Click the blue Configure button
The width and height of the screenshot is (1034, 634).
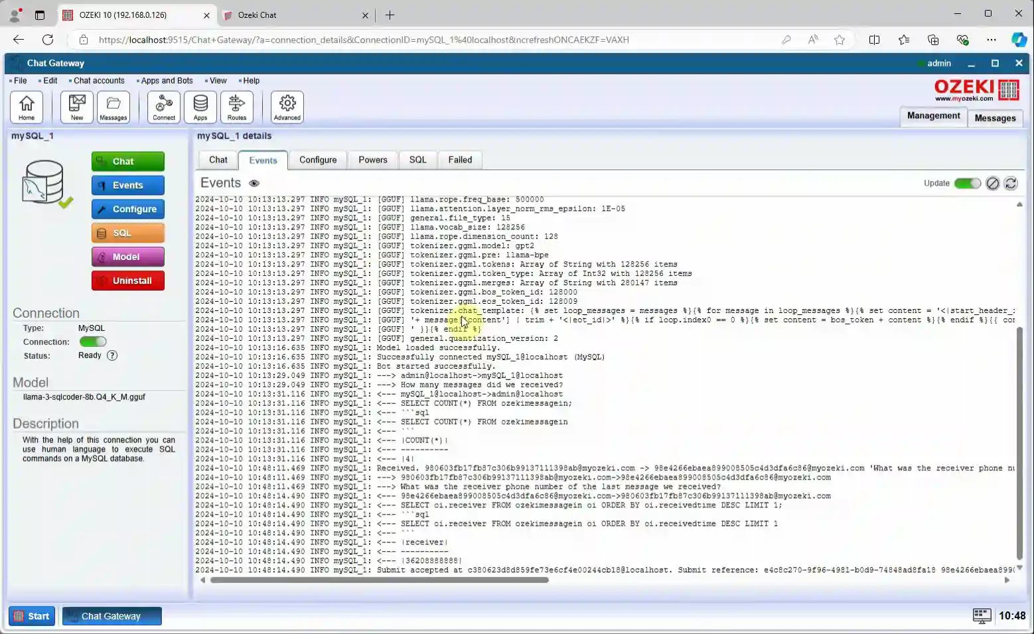pos(128,209)
